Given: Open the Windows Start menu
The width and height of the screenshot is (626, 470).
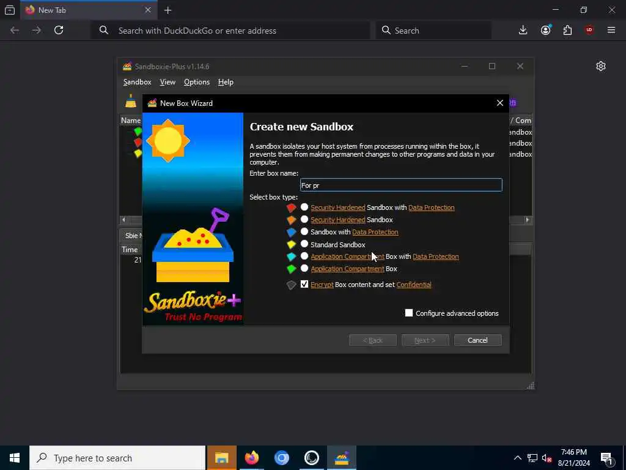Looking at the screenshot, I should 15,458.
